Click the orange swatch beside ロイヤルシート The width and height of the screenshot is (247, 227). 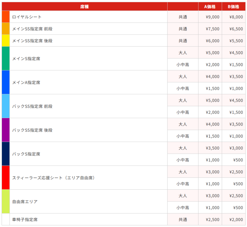click(x=6, y=17)
